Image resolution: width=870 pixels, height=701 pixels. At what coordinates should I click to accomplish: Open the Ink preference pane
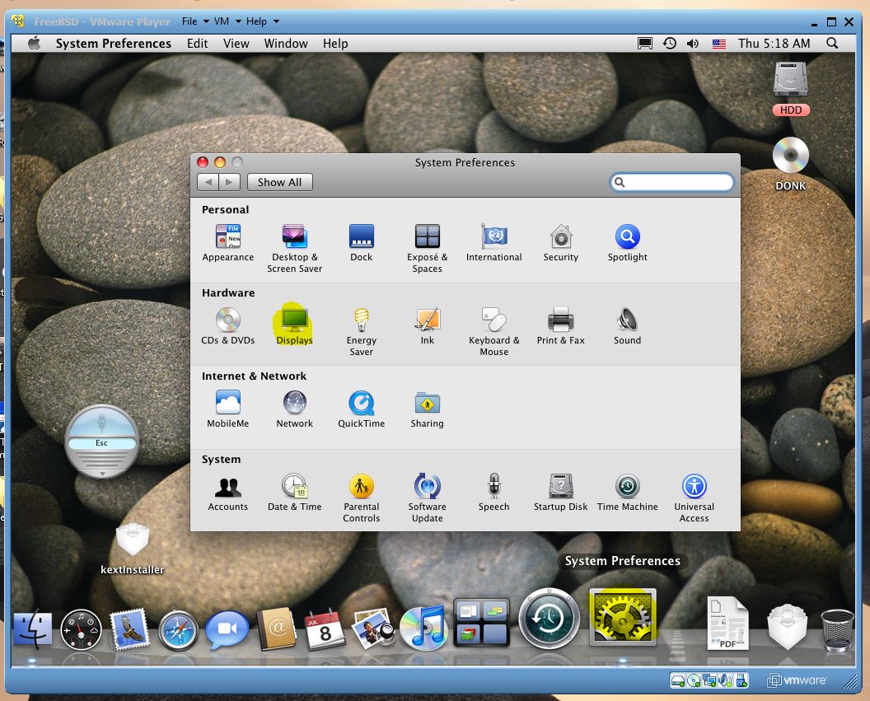coord(428,325)
